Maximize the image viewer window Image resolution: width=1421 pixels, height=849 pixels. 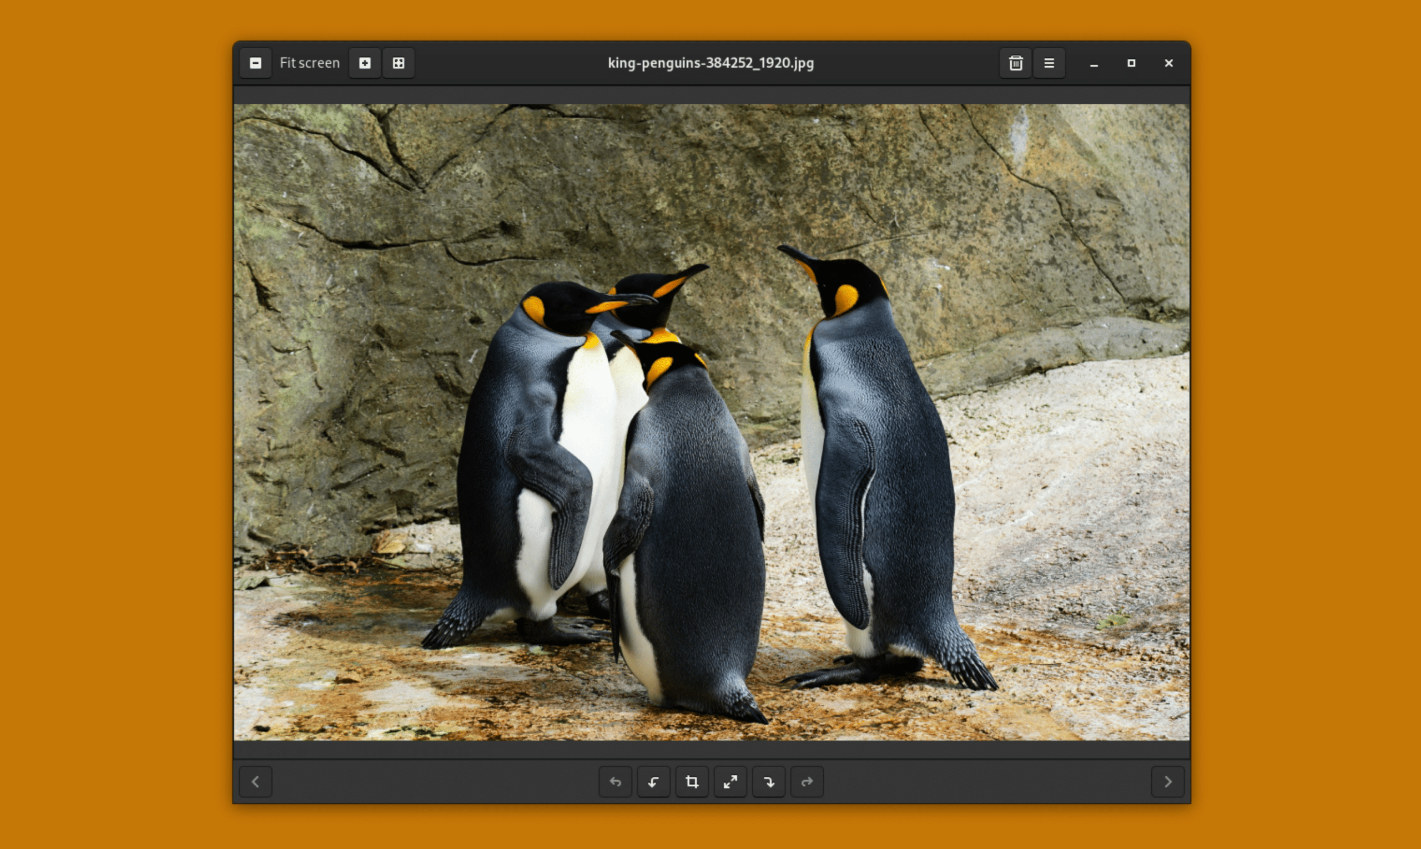coord(1131,63)
